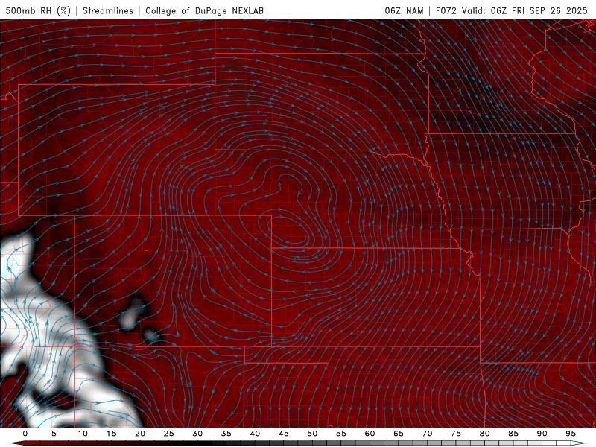
Task: Click the colorbar label "25"
Action: click(x=169, y=434)
